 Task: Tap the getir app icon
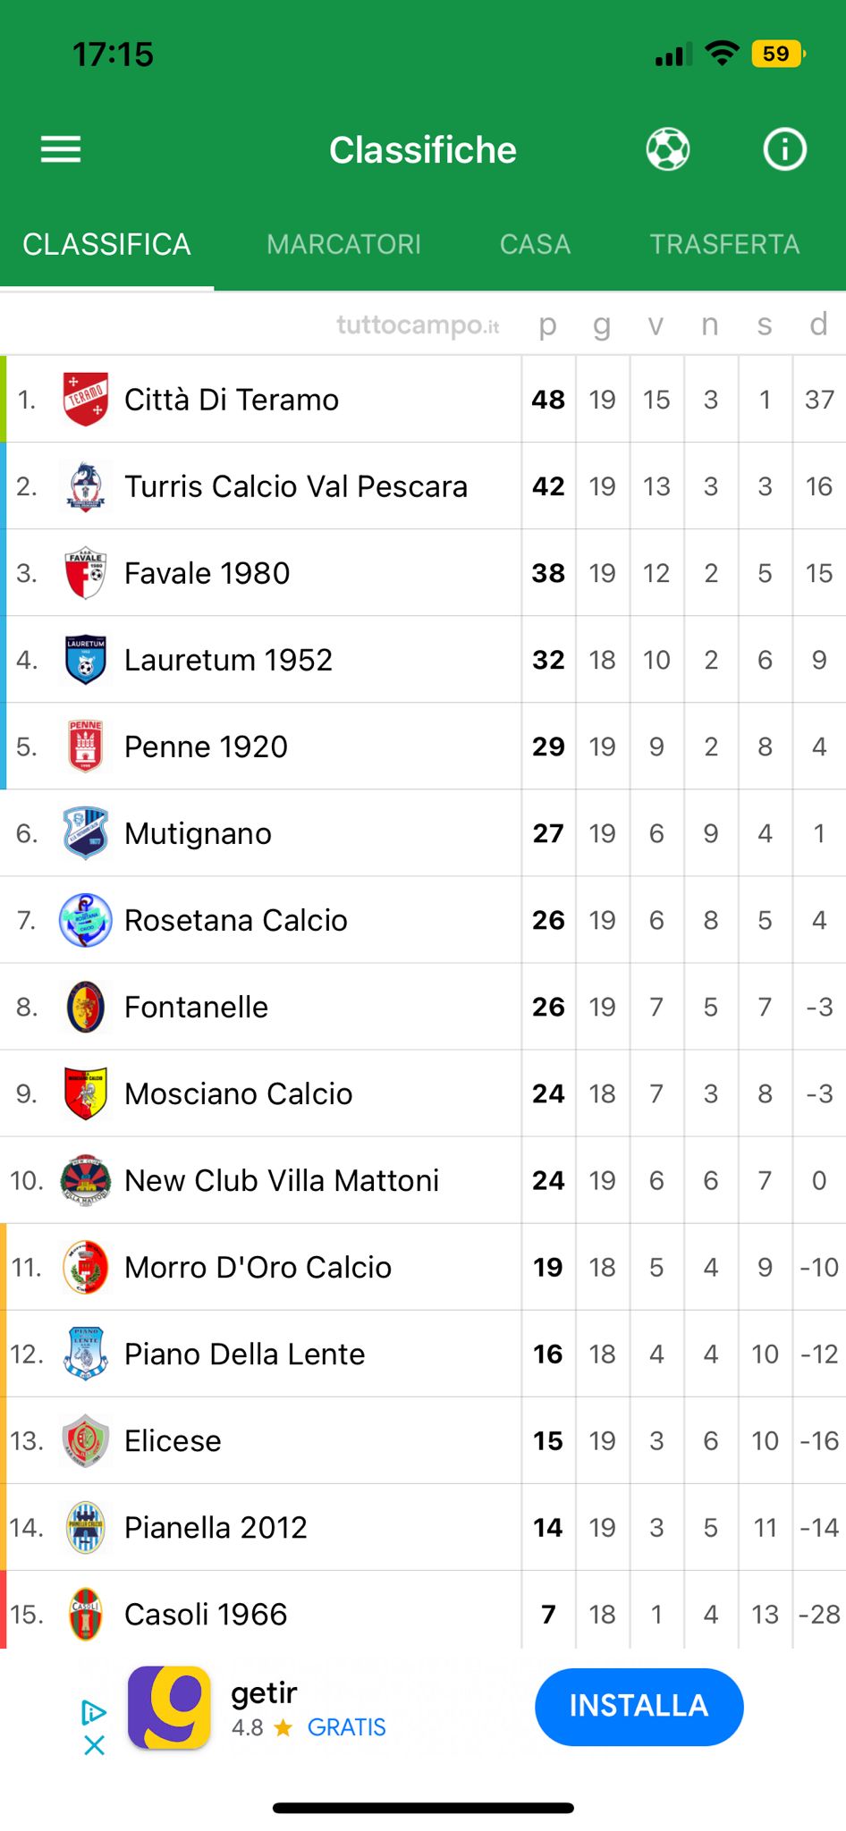[x=169, y=1707]
